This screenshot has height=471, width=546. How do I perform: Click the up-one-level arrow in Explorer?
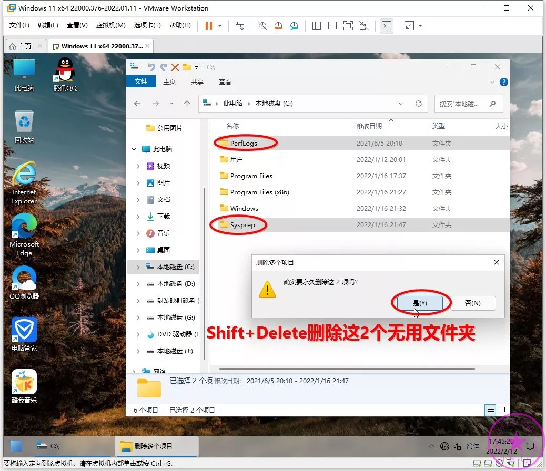(x=187, y=104)
